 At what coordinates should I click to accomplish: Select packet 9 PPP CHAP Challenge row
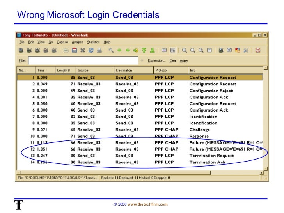point(140,130)
